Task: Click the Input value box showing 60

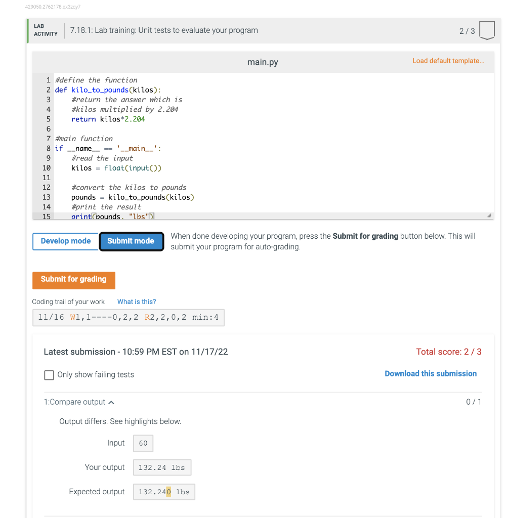Action: click(x=143, y=443)
